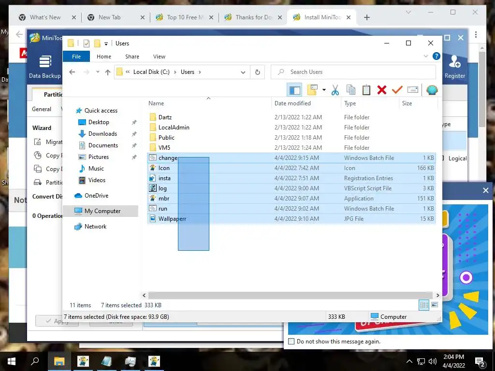The image size is (495, 371).
Task: Click the orange checkmark Properties icon
Action: (x=397, y=90)
